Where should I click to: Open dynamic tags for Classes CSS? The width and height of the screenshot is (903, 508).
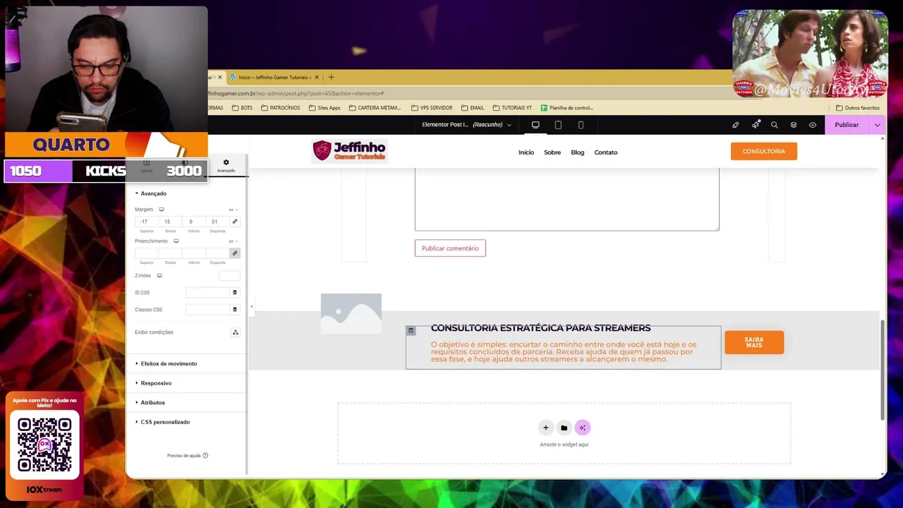click(235, 309)
